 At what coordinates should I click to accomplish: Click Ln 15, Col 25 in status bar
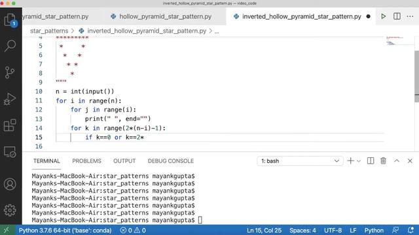pyautogui.click(x=264, y=230)
